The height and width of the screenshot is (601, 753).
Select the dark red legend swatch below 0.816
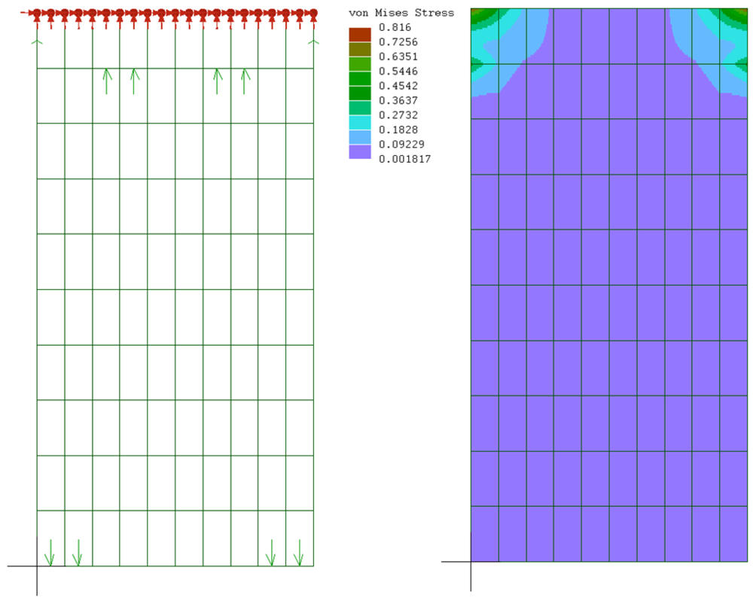tap(360, 35)
